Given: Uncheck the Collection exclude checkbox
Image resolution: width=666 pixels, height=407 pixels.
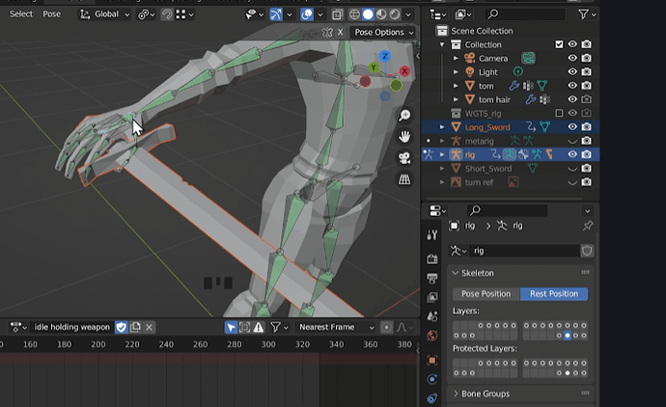Looking at the screenshot, I should [559, 44].
